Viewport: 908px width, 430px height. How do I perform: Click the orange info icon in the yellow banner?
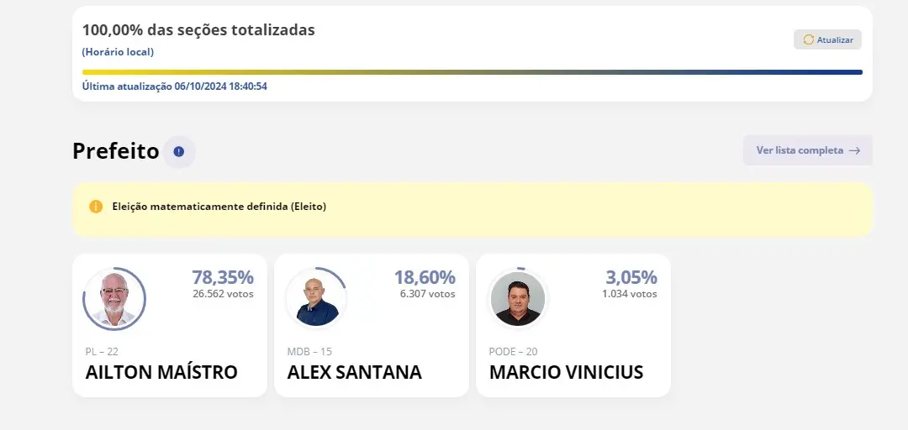96,207
